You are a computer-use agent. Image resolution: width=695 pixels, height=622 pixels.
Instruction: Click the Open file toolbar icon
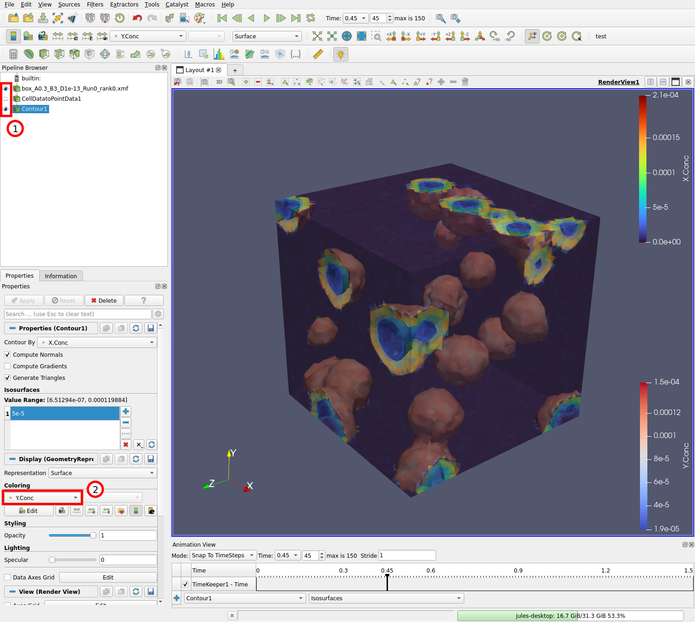[13, 18]
